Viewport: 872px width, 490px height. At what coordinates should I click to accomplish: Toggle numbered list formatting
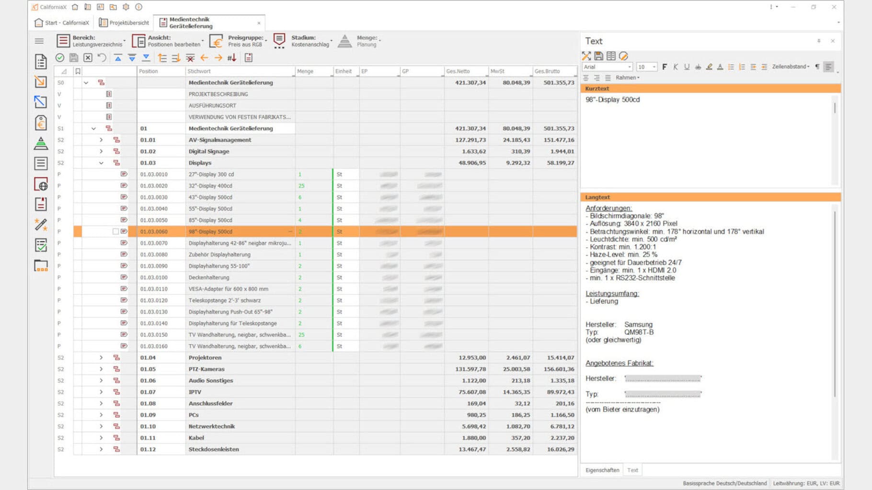pyautogui.click(x=742, y=67)
